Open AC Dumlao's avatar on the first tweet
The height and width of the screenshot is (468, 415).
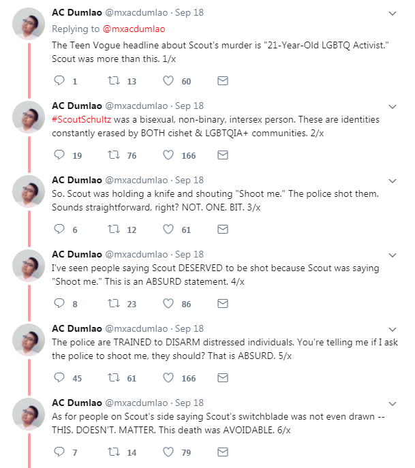(29, 24)
